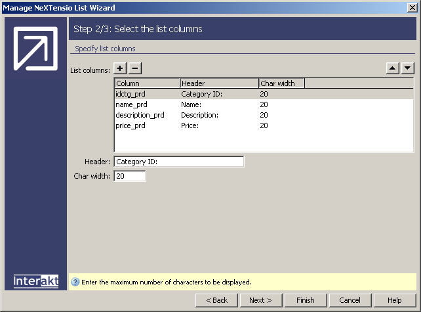Screen dimensions: 421x312
Task: Select the idctg_prd column row
Action: pyautogui.click(x=130, y=94)
